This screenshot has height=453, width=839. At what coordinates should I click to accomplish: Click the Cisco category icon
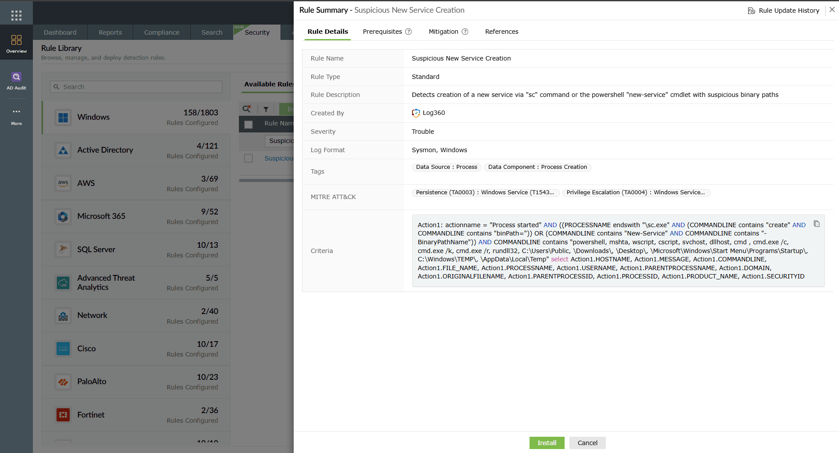(x=63, y=349)
